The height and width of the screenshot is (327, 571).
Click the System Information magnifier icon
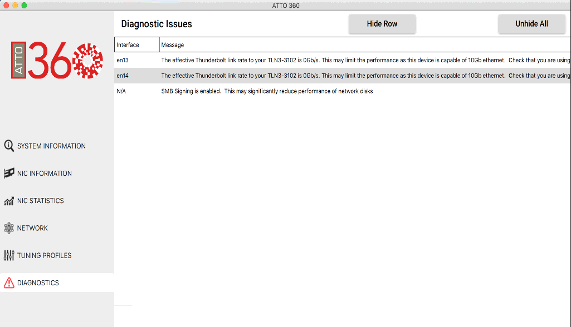coord(9,146)
